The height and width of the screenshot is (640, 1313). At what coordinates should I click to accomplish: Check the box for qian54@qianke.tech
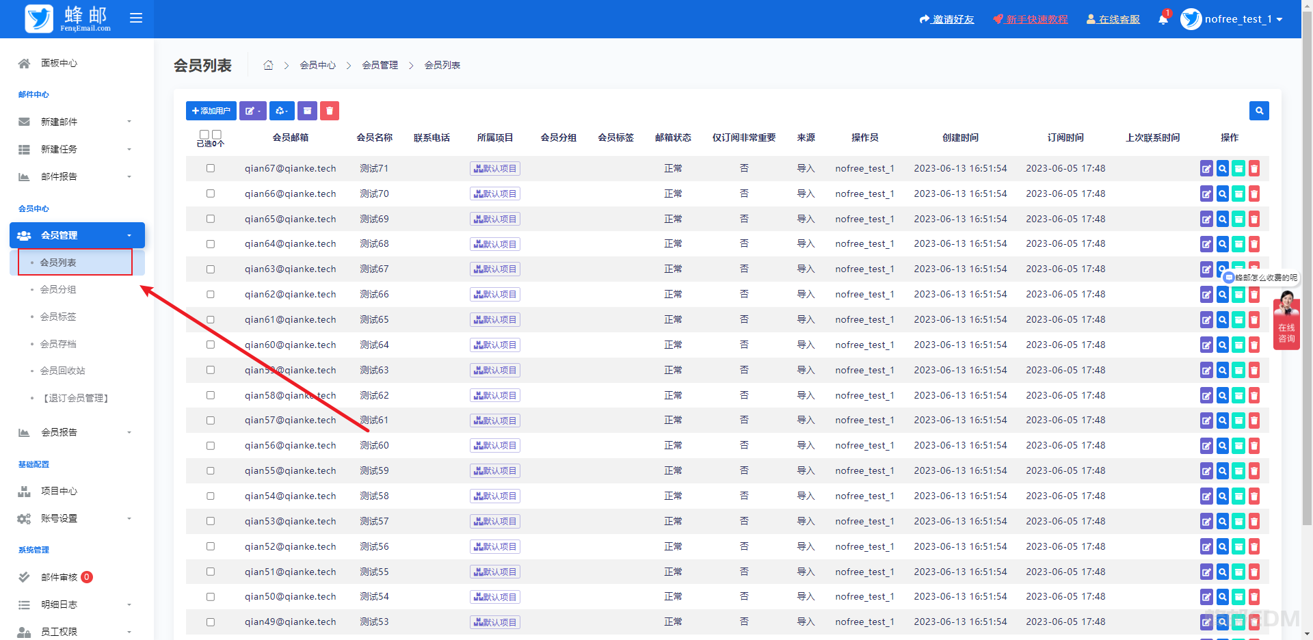[x=211, y=496]
